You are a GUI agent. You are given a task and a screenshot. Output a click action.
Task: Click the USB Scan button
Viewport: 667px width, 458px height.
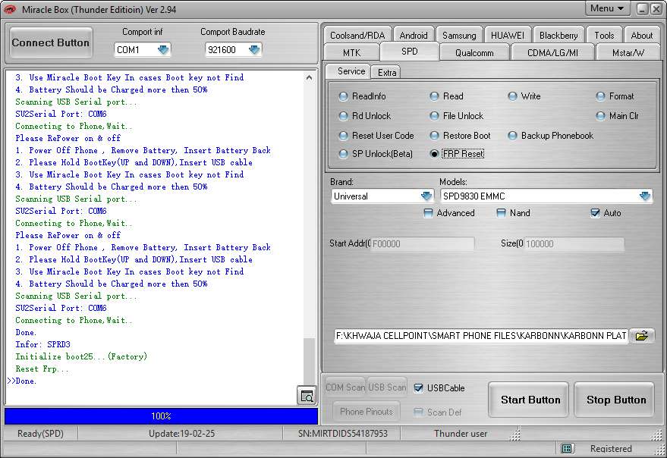[x=387, y=387]
